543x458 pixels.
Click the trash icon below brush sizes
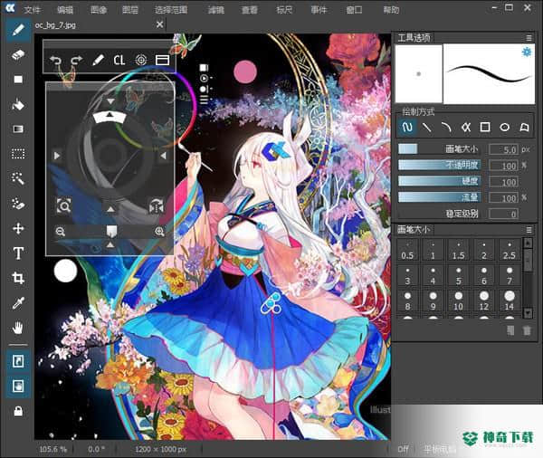click(527, 330)
